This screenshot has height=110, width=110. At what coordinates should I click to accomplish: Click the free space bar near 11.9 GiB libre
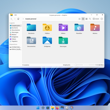coord(89,65)
